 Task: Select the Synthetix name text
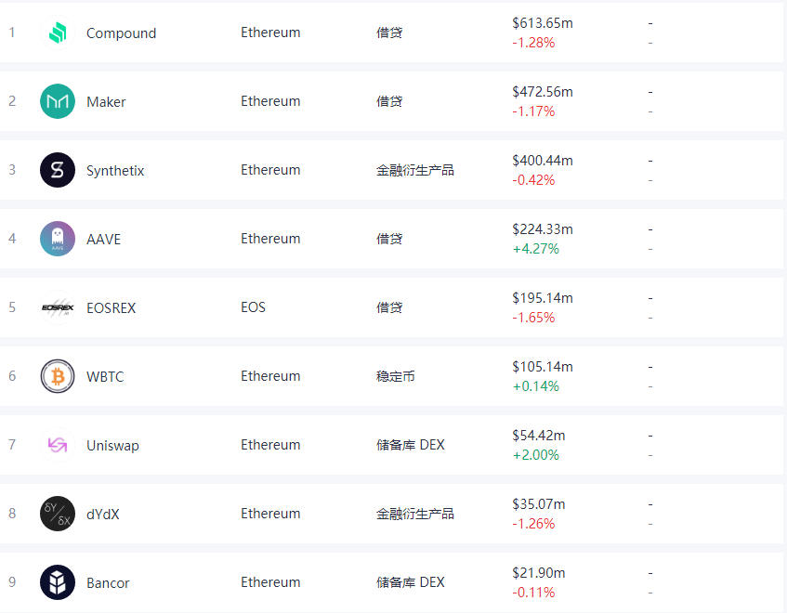[115, 171]
